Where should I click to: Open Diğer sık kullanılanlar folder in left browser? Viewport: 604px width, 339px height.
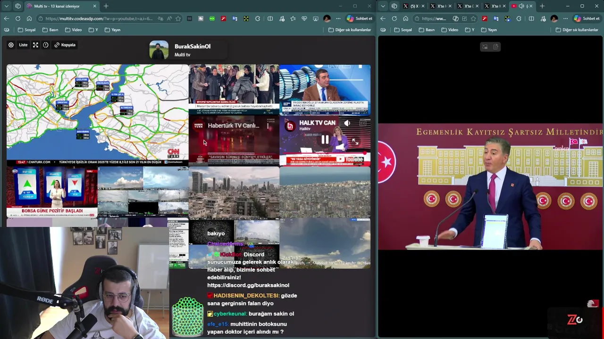350,30
